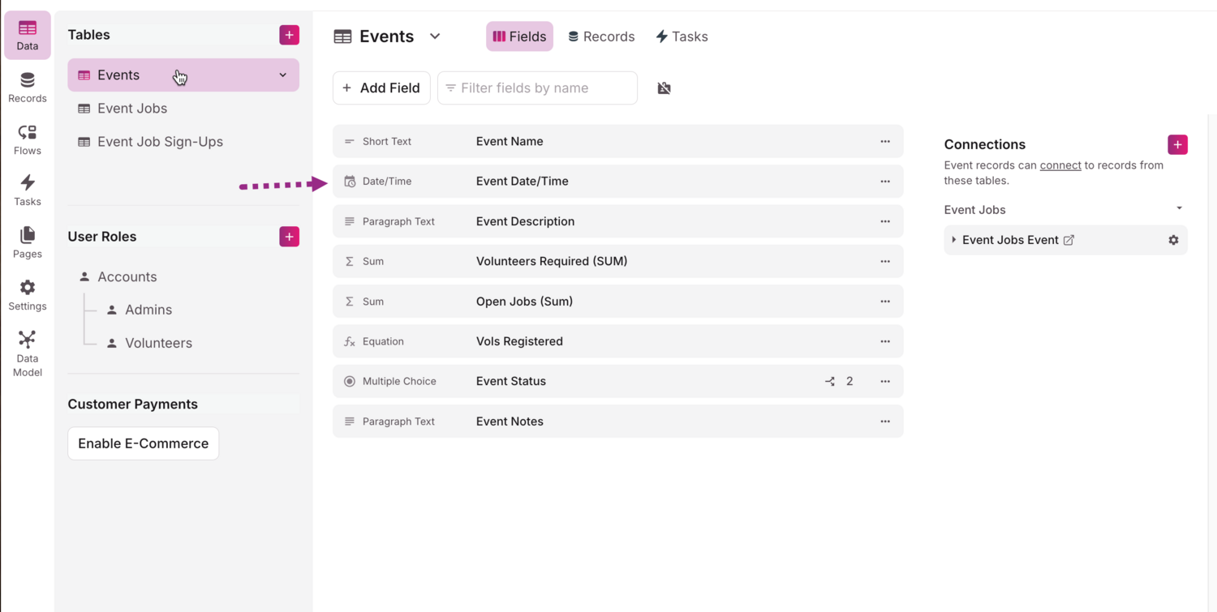1217x612 pixels.
Task: Click the Filter fields by name box
Action: pos(537,88)
